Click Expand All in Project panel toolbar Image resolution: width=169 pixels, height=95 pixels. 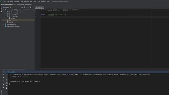(25, 7)
